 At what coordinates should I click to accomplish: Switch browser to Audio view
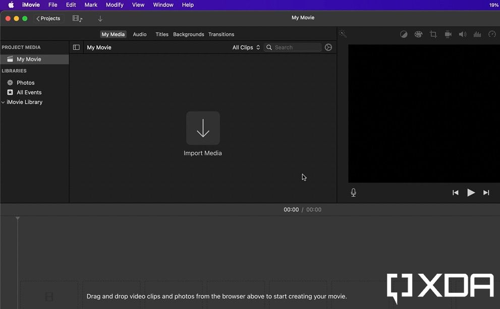coord(139,34)
